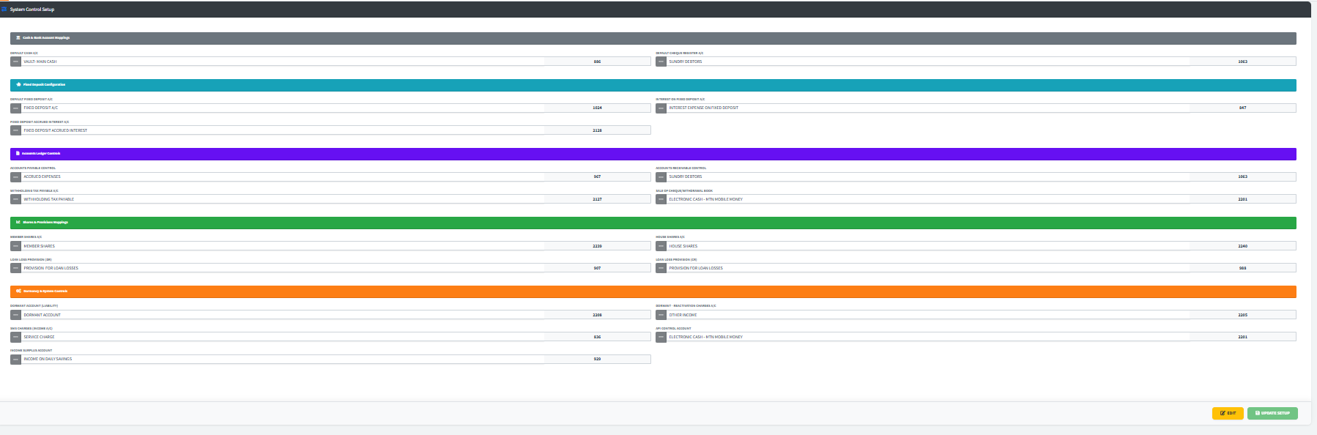
Task: Select the Shares & Provisions Mappings header
Action: pos(45,223)
